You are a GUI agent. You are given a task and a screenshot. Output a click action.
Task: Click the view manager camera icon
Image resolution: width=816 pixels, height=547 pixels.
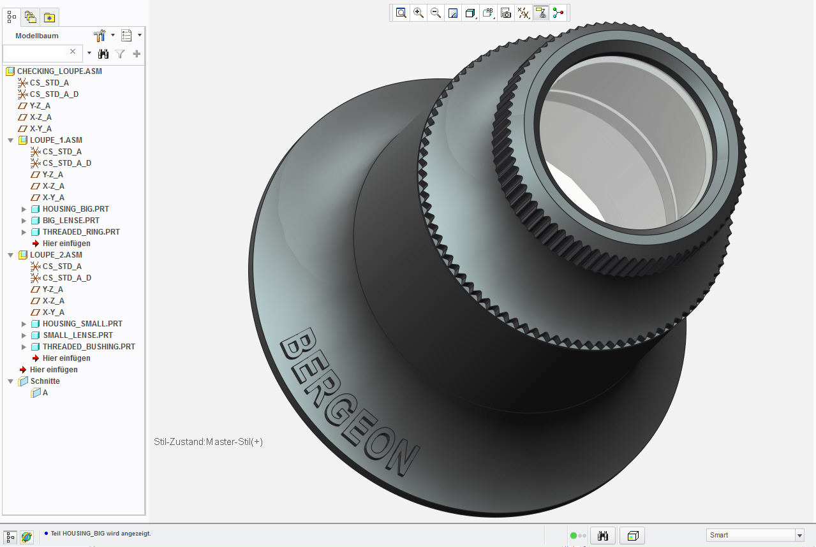[506, 13]
